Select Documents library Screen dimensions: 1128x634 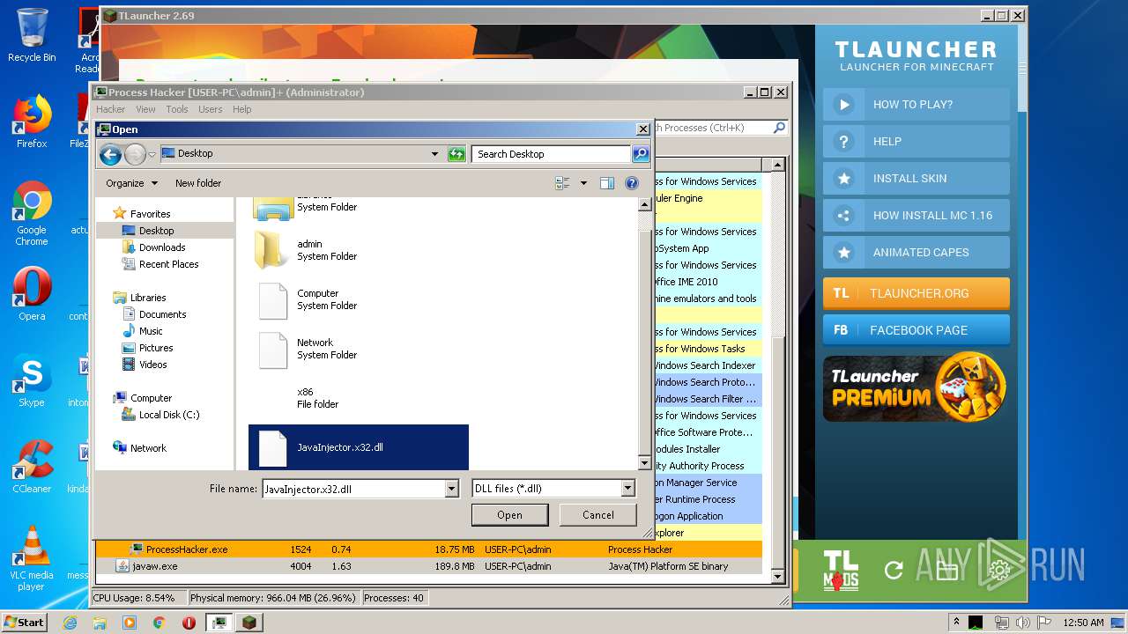(162, 314)
